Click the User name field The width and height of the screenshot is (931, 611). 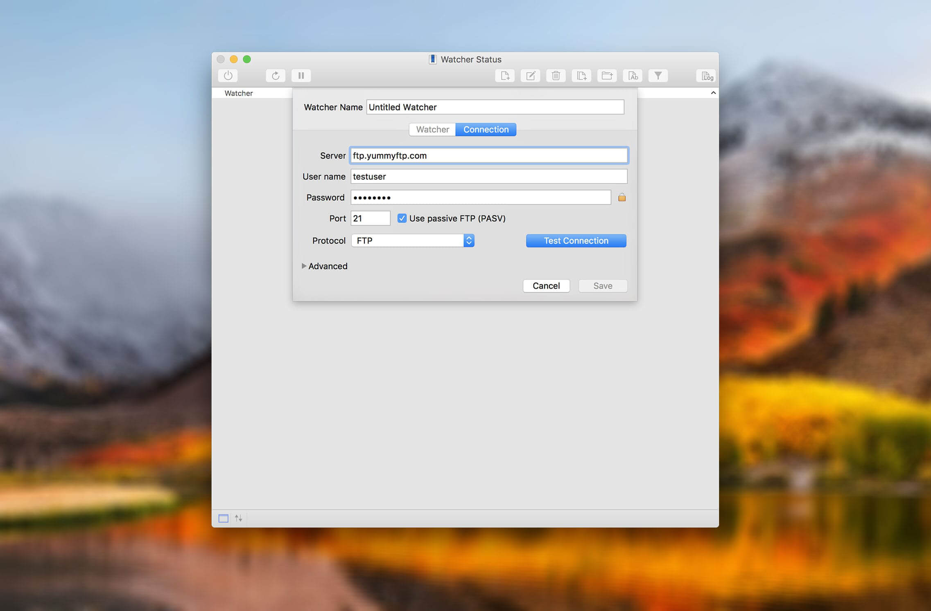pyautogui.click(x=489, y=177)
